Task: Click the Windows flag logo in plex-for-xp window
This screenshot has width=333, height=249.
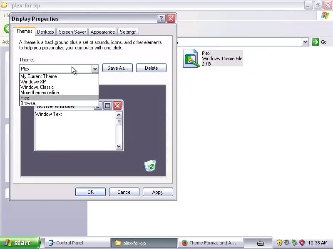Action: [325, 15]
